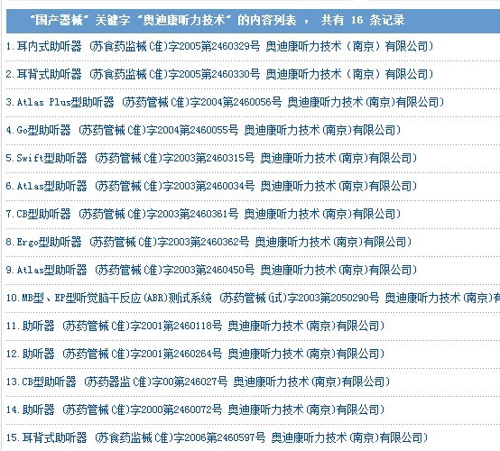Open the Swift型助听器 entry
This screenshot has height=451, width=500.
[x=212, y=159]
